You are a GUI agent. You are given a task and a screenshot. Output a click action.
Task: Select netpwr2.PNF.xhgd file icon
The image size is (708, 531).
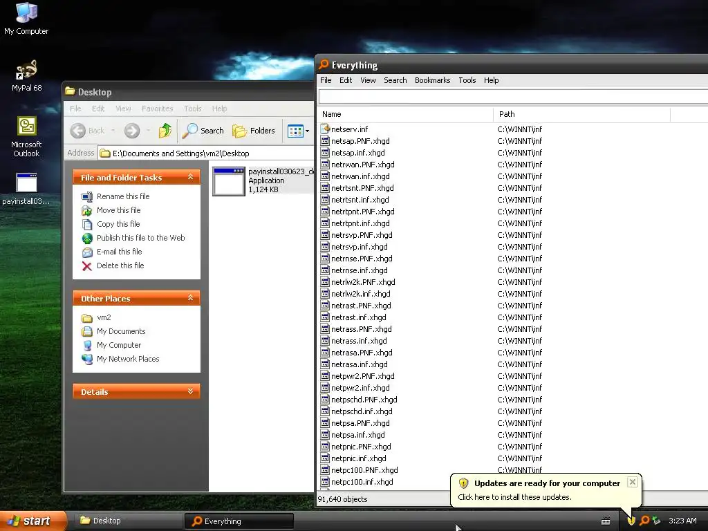coord(325,375)
